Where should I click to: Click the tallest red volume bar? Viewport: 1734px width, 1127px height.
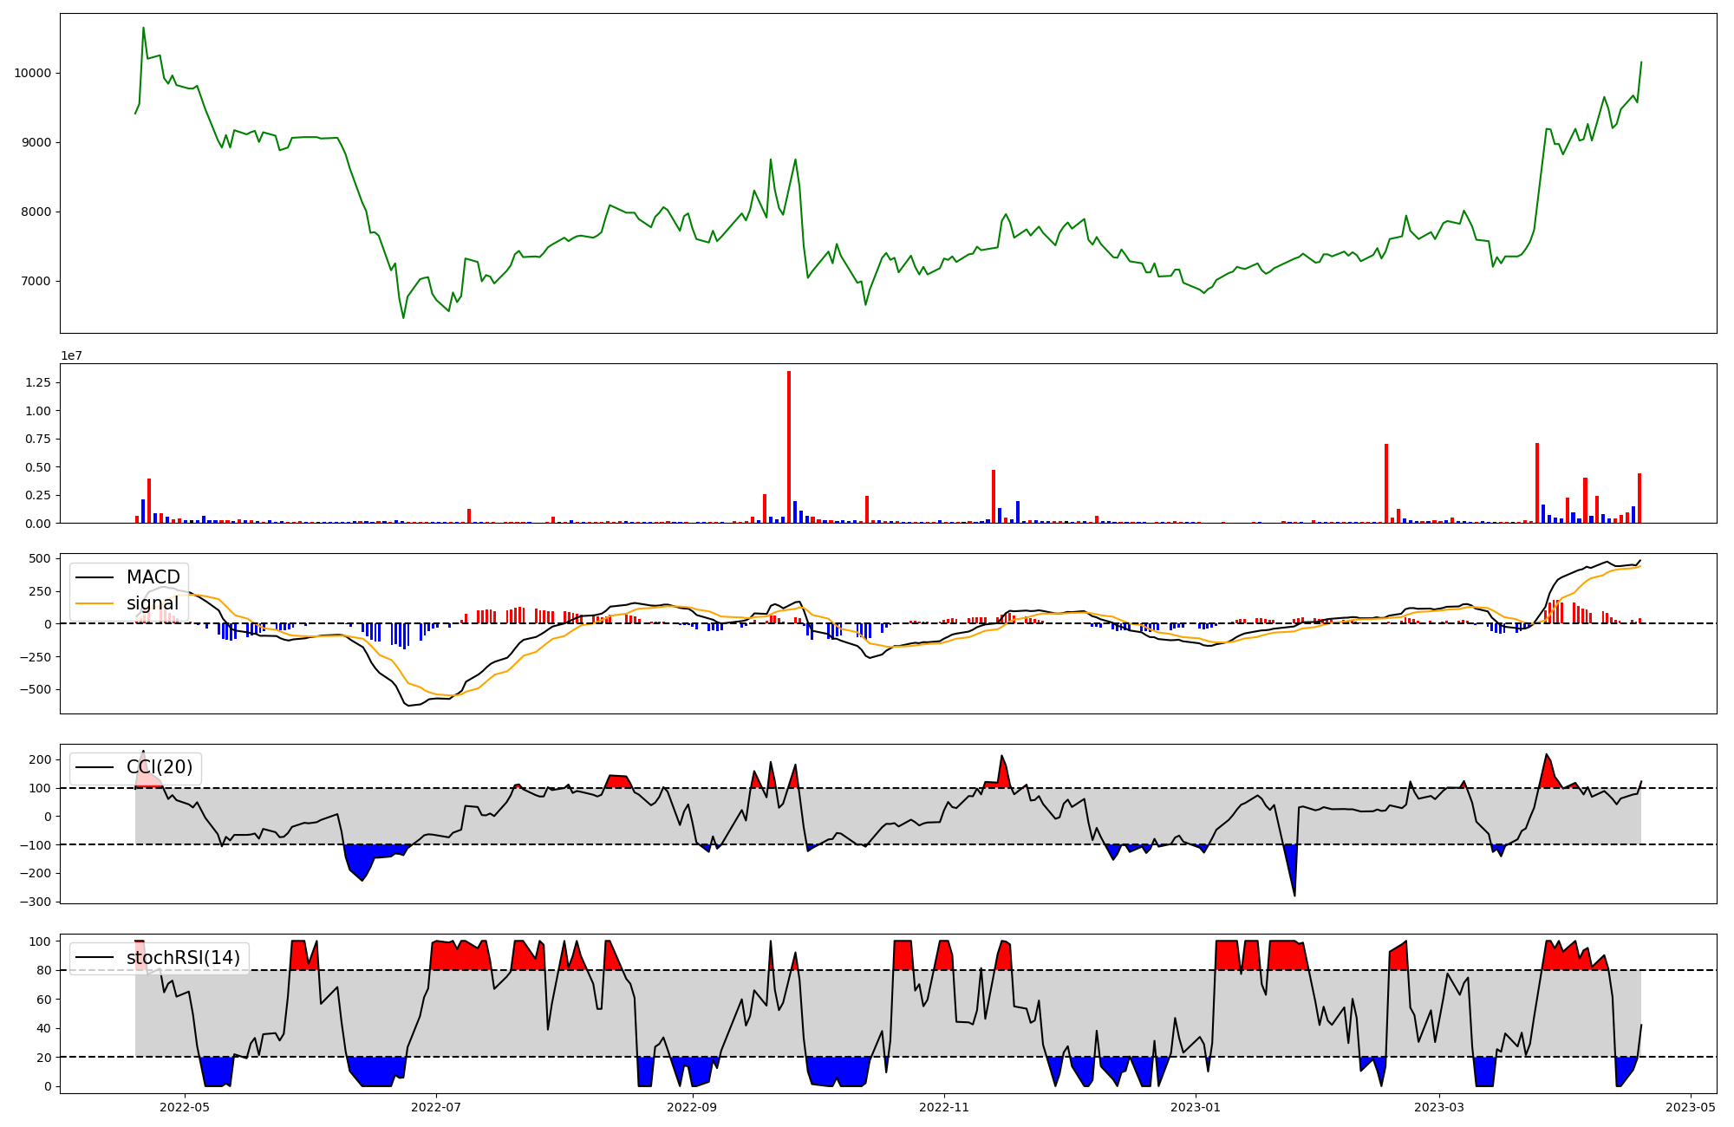pos(789,446)
